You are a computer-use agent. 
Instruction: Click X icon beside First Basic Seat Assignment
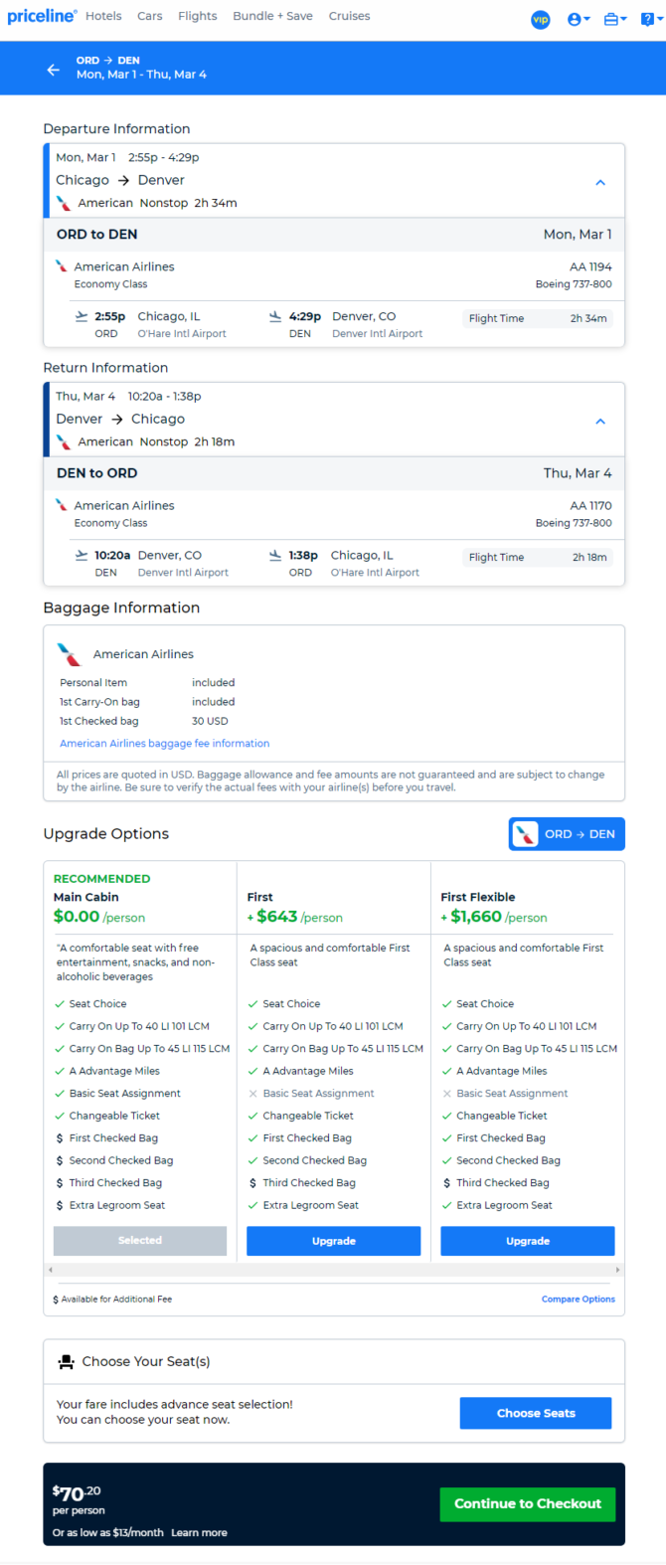click(x=253, y=1094)
